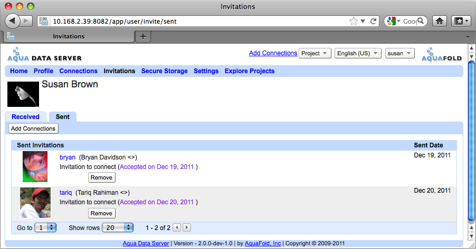Click the browser back arrow button
The width and height of the screenshot is (476, 249).
[12, 21]
